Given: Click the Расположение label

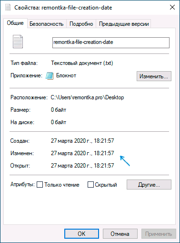Looking at the screenshot, I should 29,97.
